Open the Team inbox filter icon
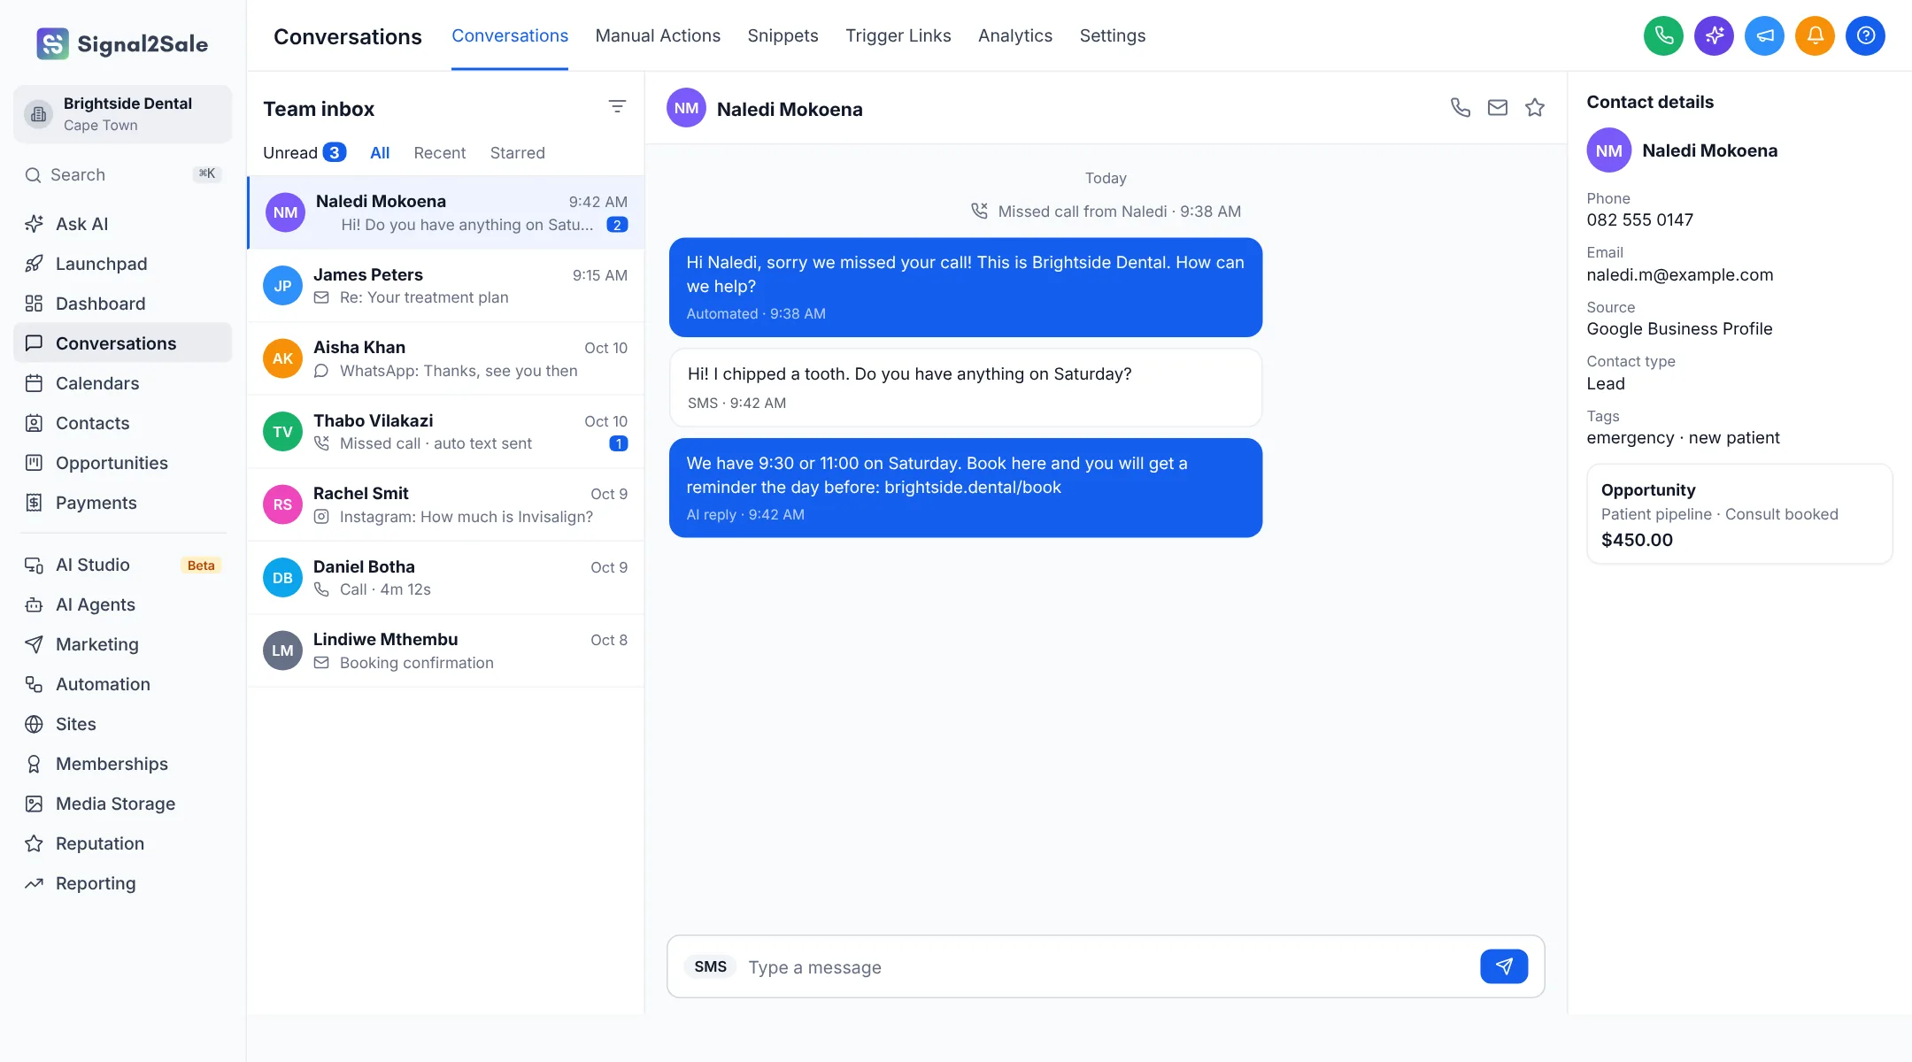The image size is (1912, 1062). pyautogui.click(x=617, y=106)
